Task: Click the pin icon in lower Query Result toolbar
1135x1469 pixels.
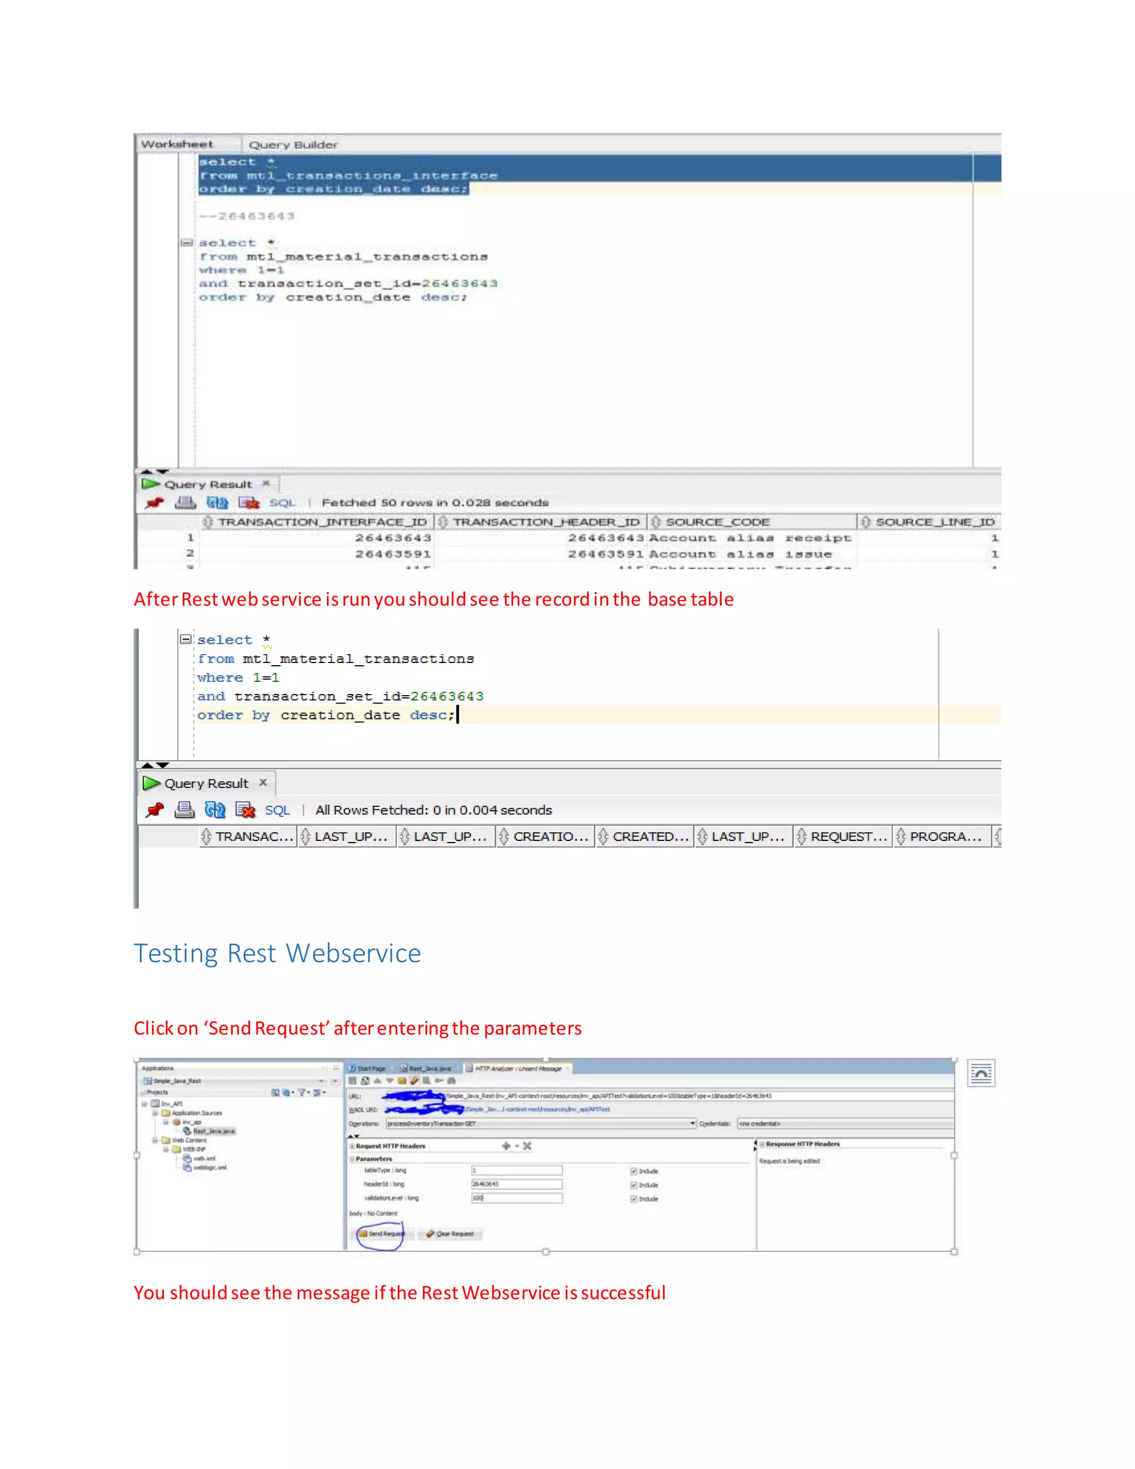Action: [155, 810]
